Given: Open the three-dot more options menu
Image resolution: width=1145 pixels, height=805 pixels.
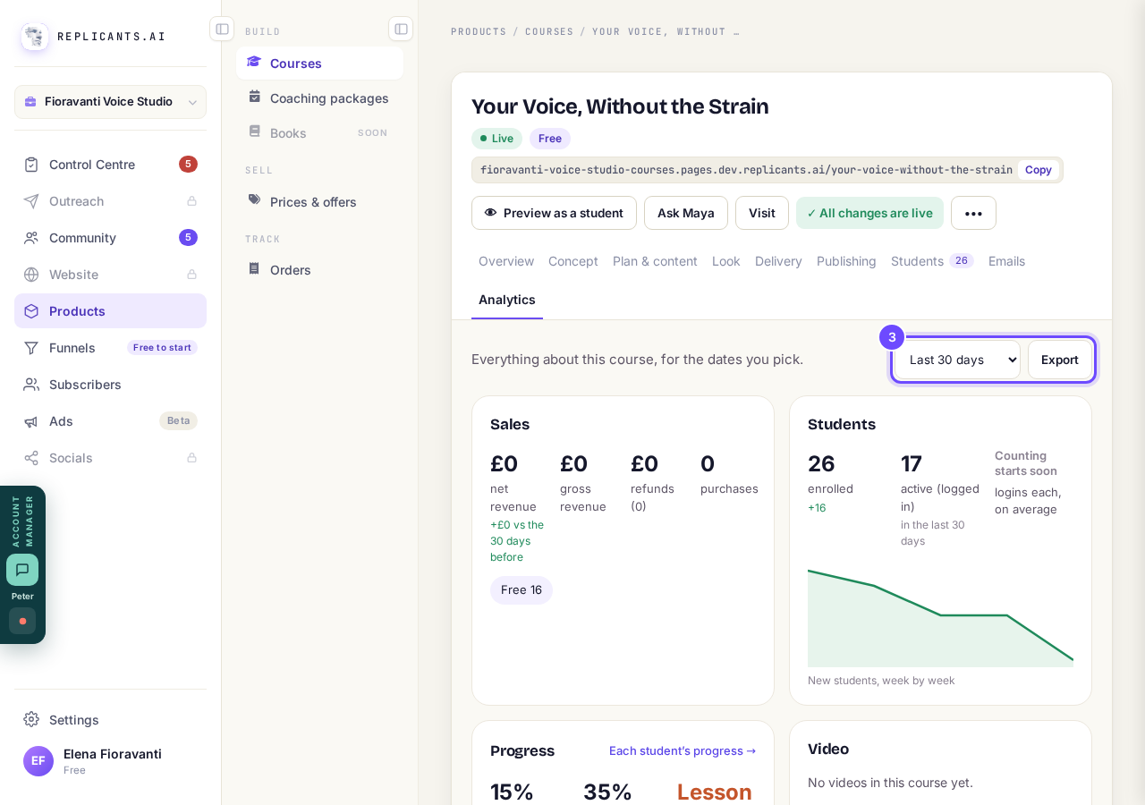Looking at the screenshot, I should [973, 213].
